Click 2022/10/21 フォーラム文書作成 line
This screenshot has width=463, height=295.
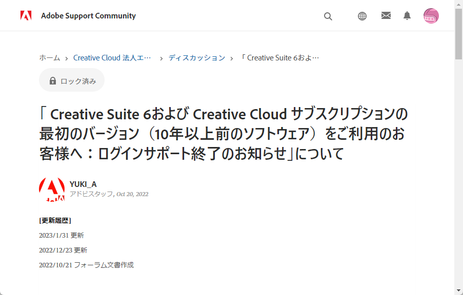coord(86,265)
